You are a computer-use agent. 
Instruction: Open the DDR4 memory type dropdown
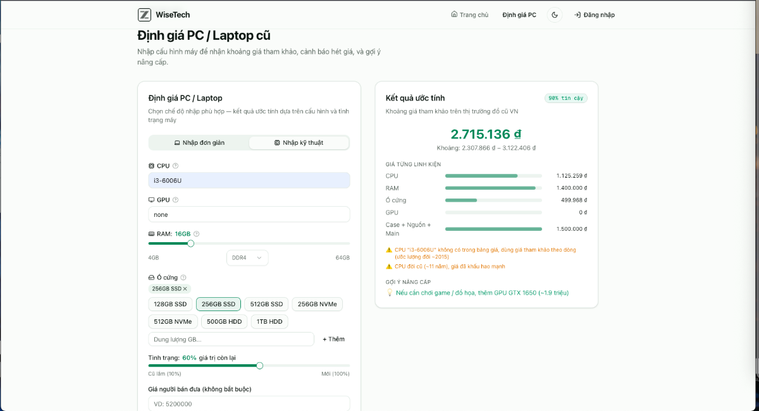[247, 258]
